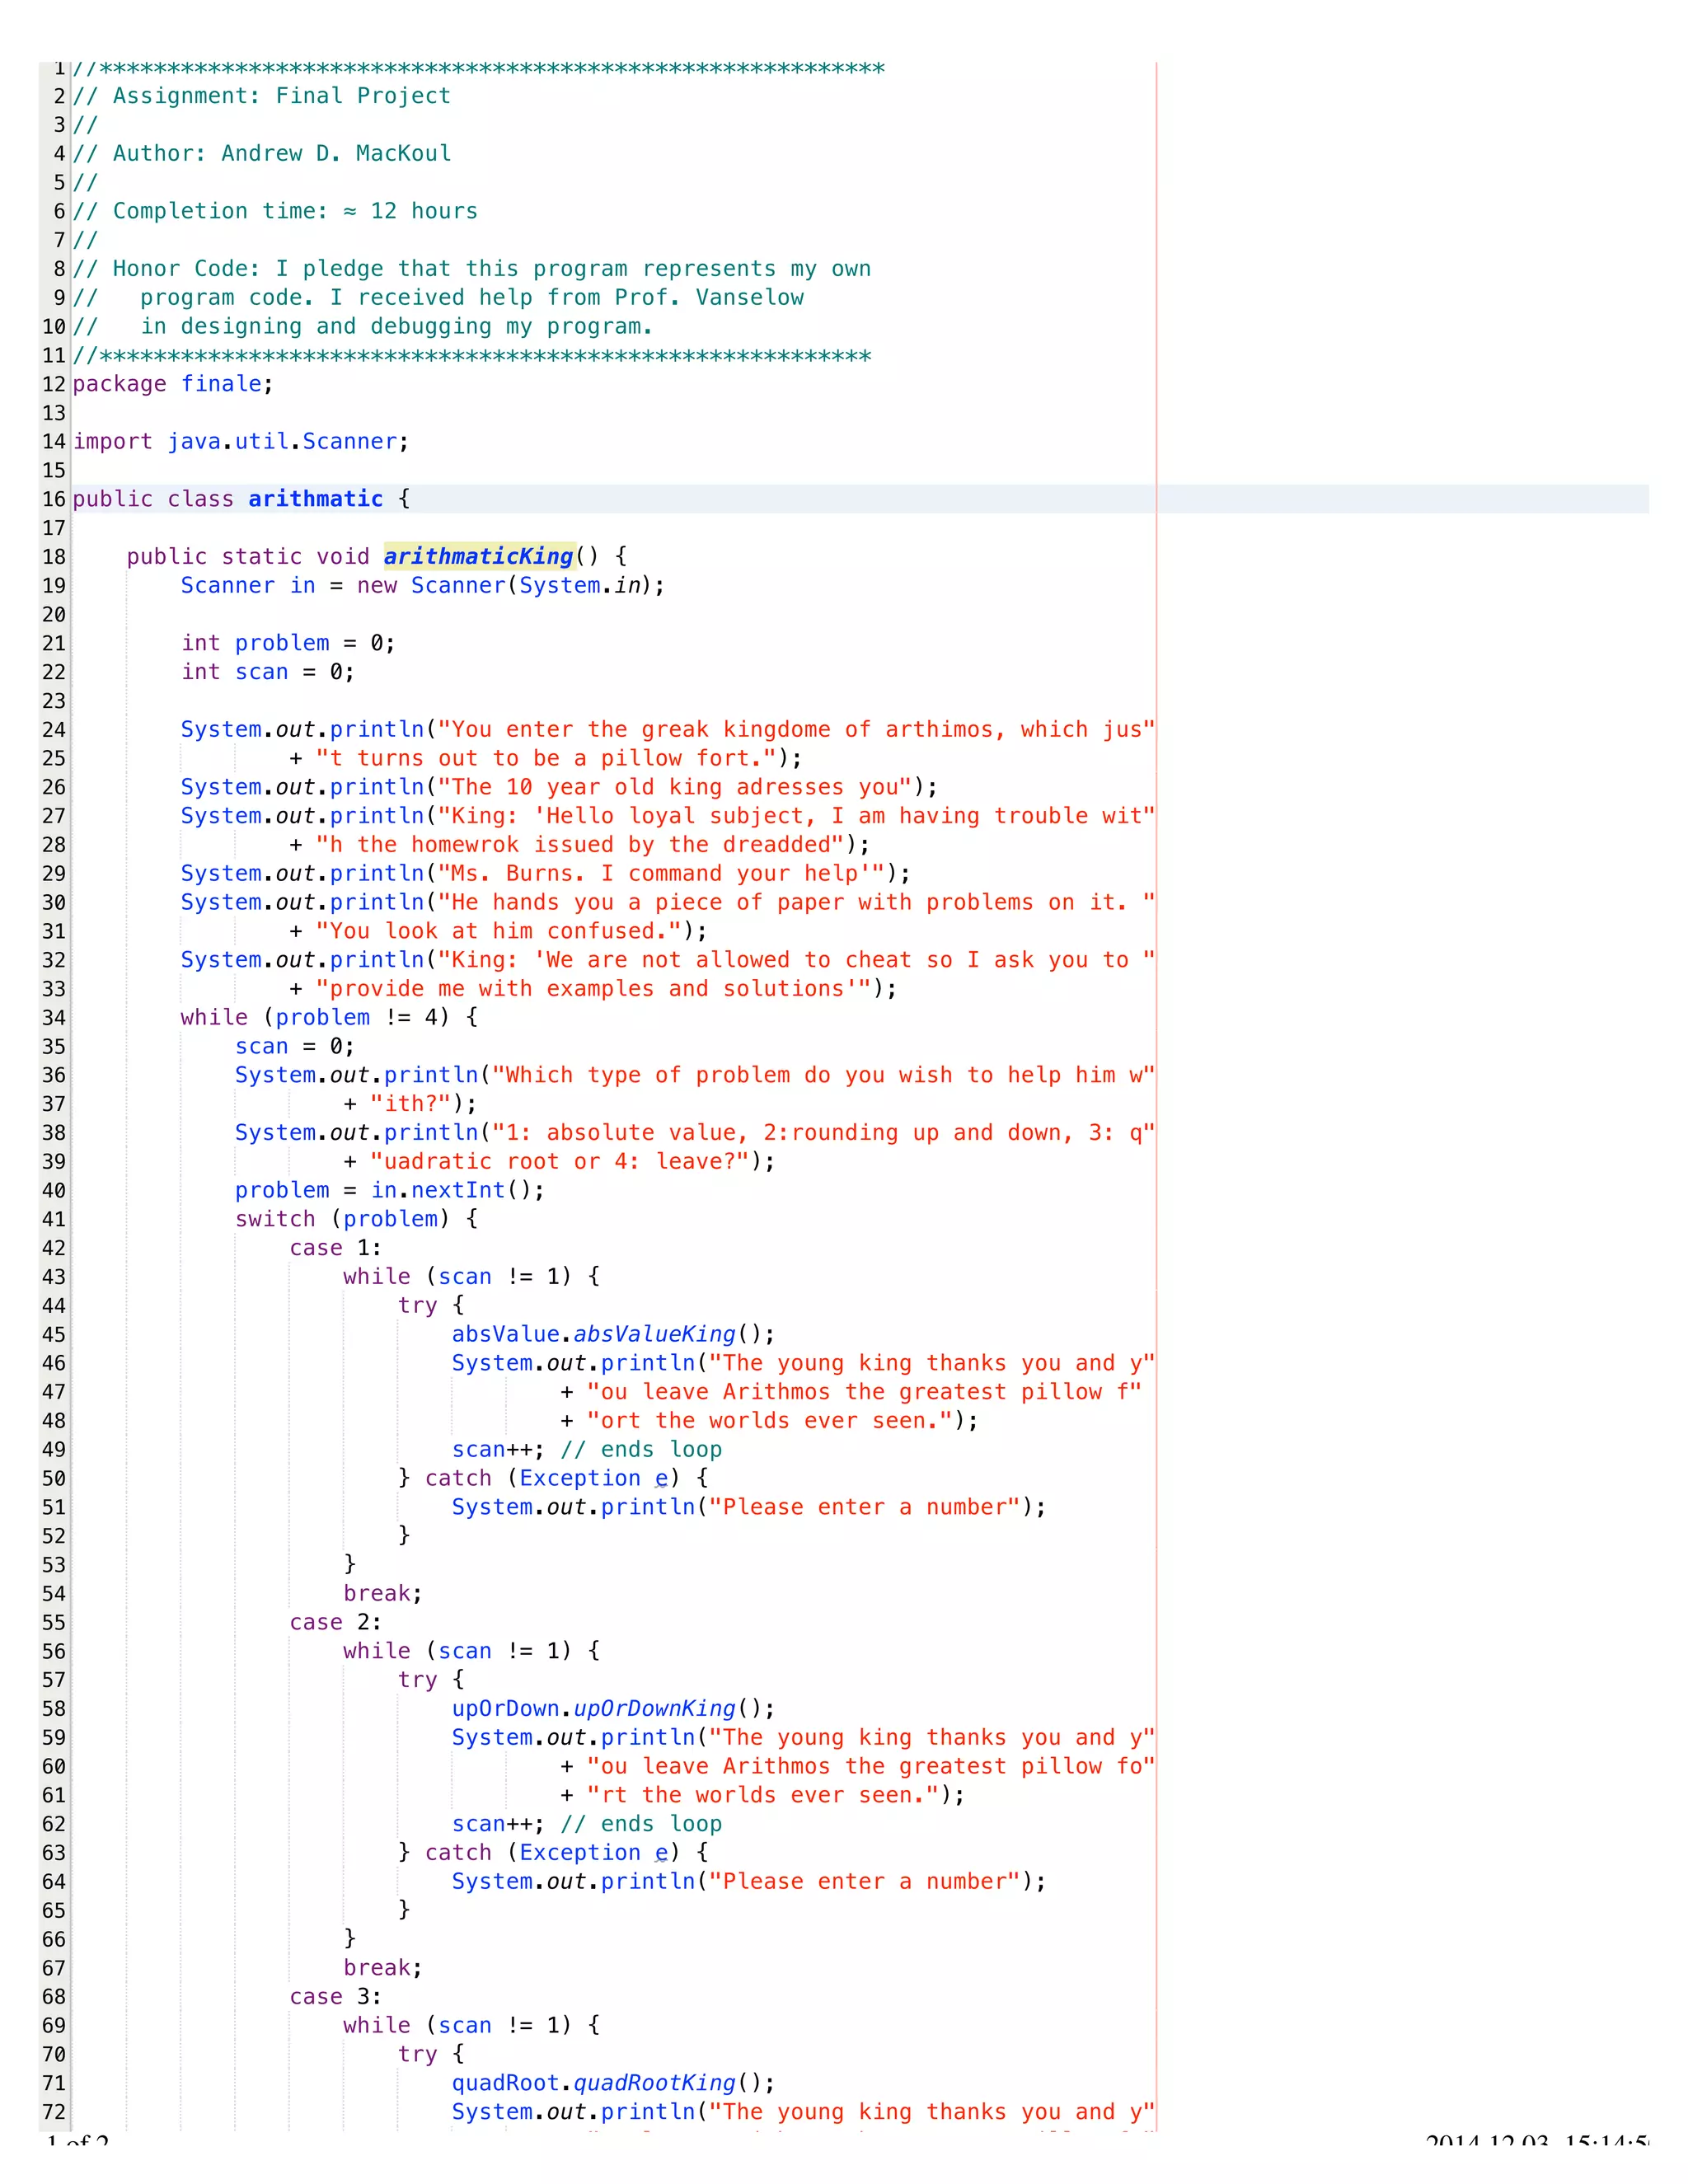1688x2184 pixels.
Task: Click string 'ith?' on line 37
Action: [x=411, y=1104]
